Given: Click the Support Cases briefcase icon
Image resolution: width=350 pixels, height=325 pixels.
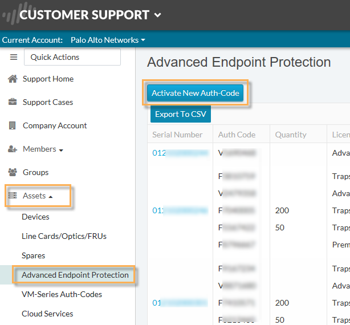Looking at the screenshot, I should (x=13, y=103).
